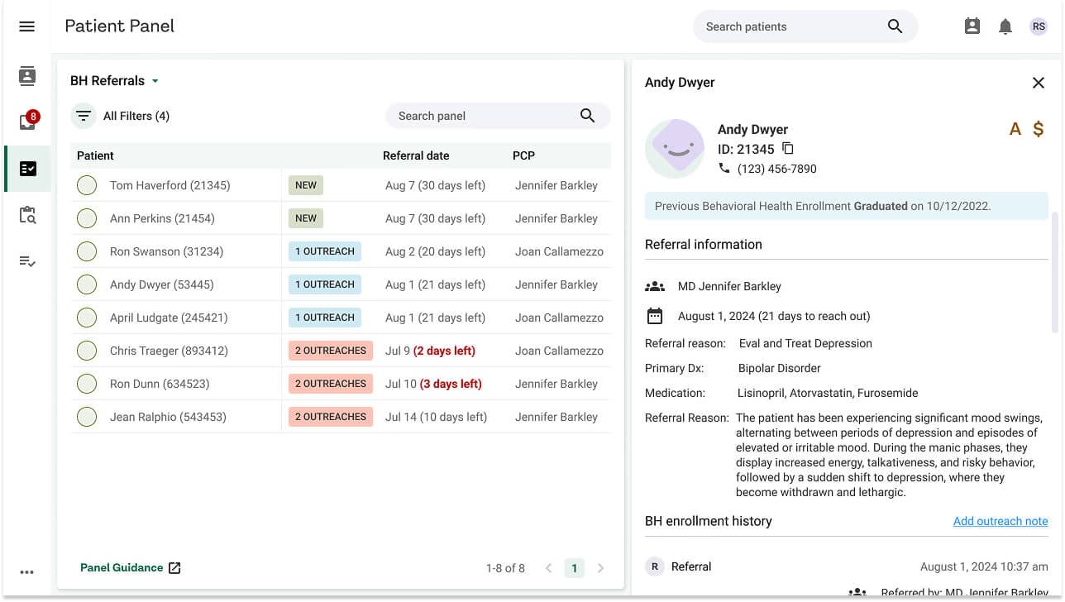Click the All Filters funnel icon
The height and width of the screenshot is (602, 1065).
(x=84, y=116)
